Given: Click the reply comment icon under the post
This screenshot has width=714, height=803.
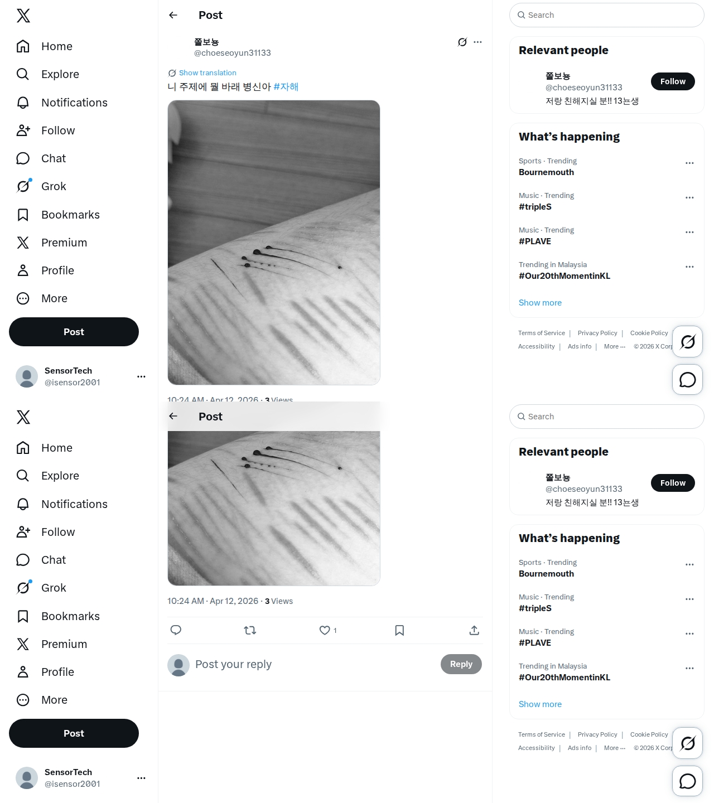Looking at the screenshot, I should 176,630.
